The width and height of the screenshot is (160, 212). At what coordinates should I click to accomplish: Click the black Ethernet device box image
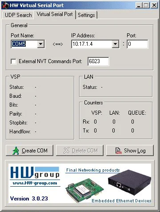point(129,183)
